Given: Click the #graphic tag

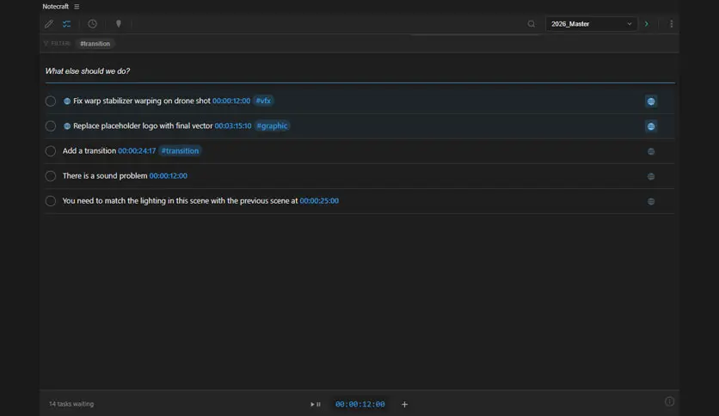Looking at the screenshot, I should point(272,125).
